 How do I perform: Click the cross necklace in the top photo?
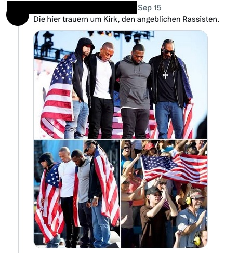[x=165, y=76]
